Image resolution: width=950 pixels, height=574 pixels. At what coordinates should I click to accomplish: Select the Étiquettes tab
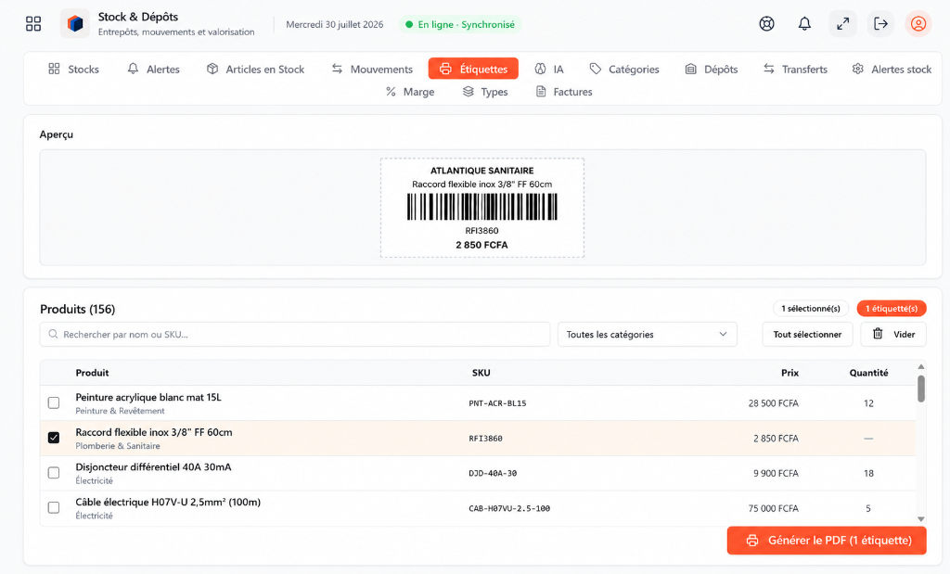pos(473,69)
